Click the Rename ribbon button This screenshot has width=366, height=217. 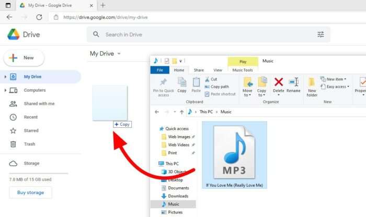[293, 85]
